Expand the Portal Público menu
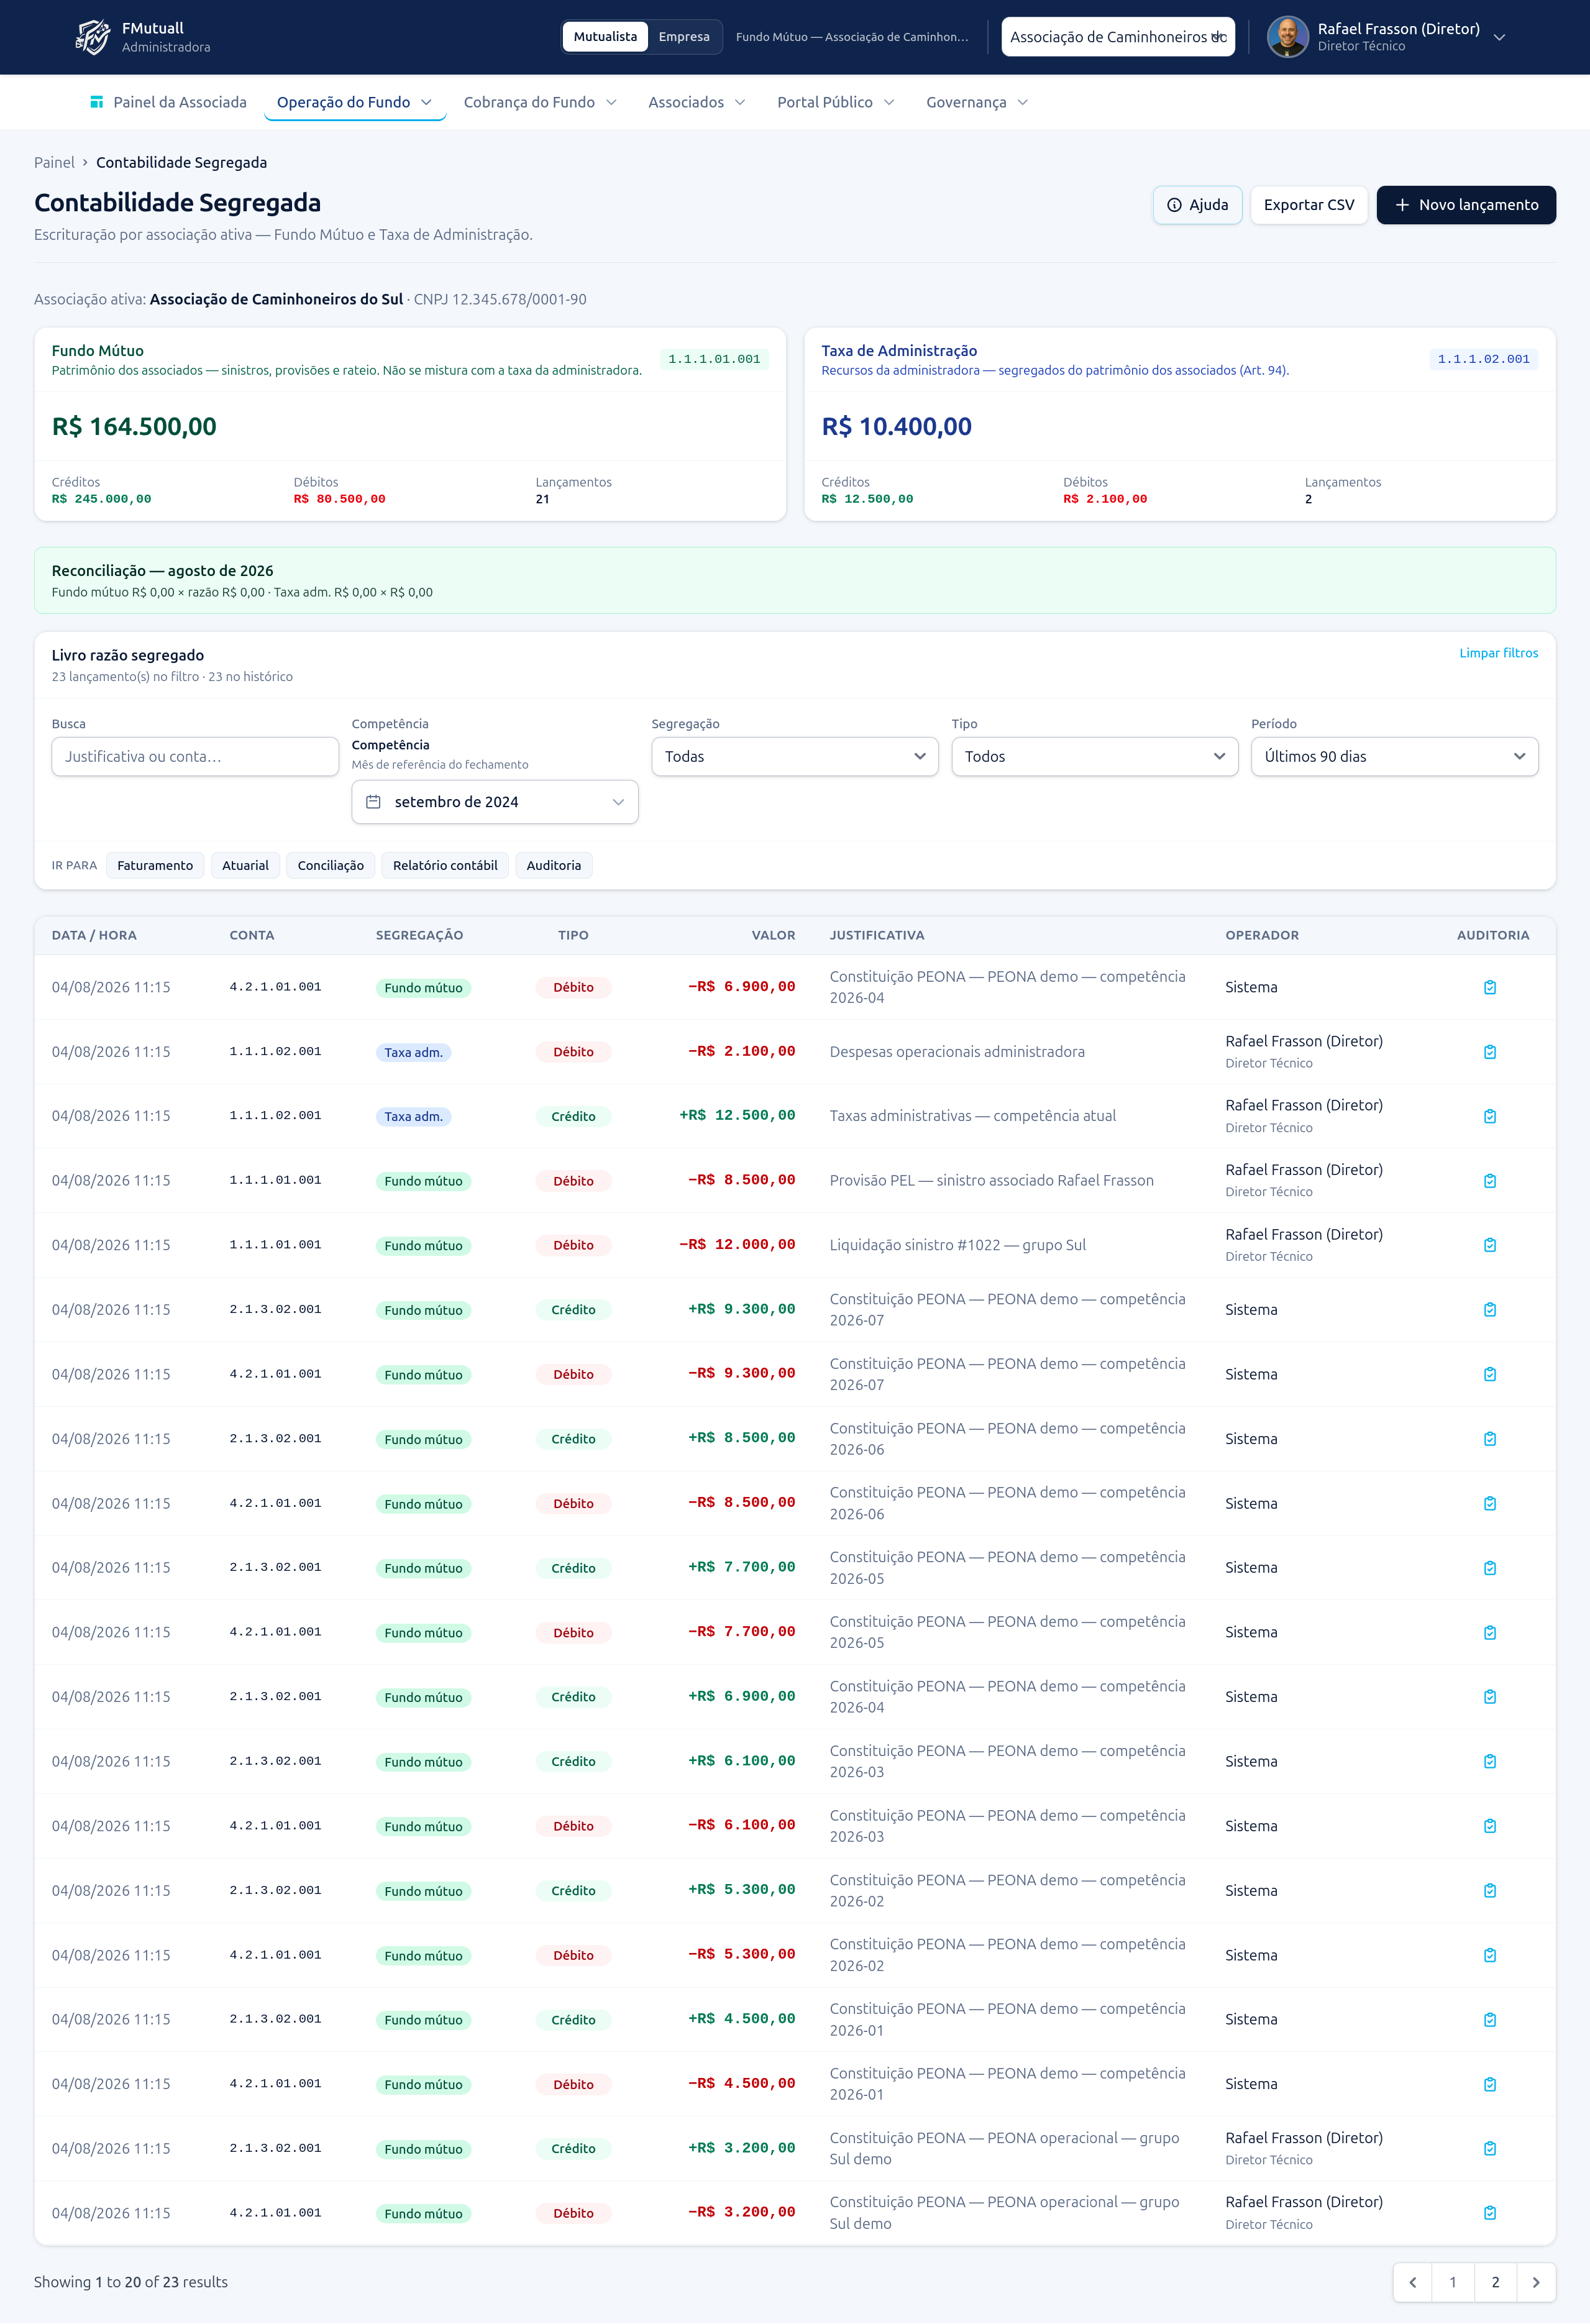 835,102
